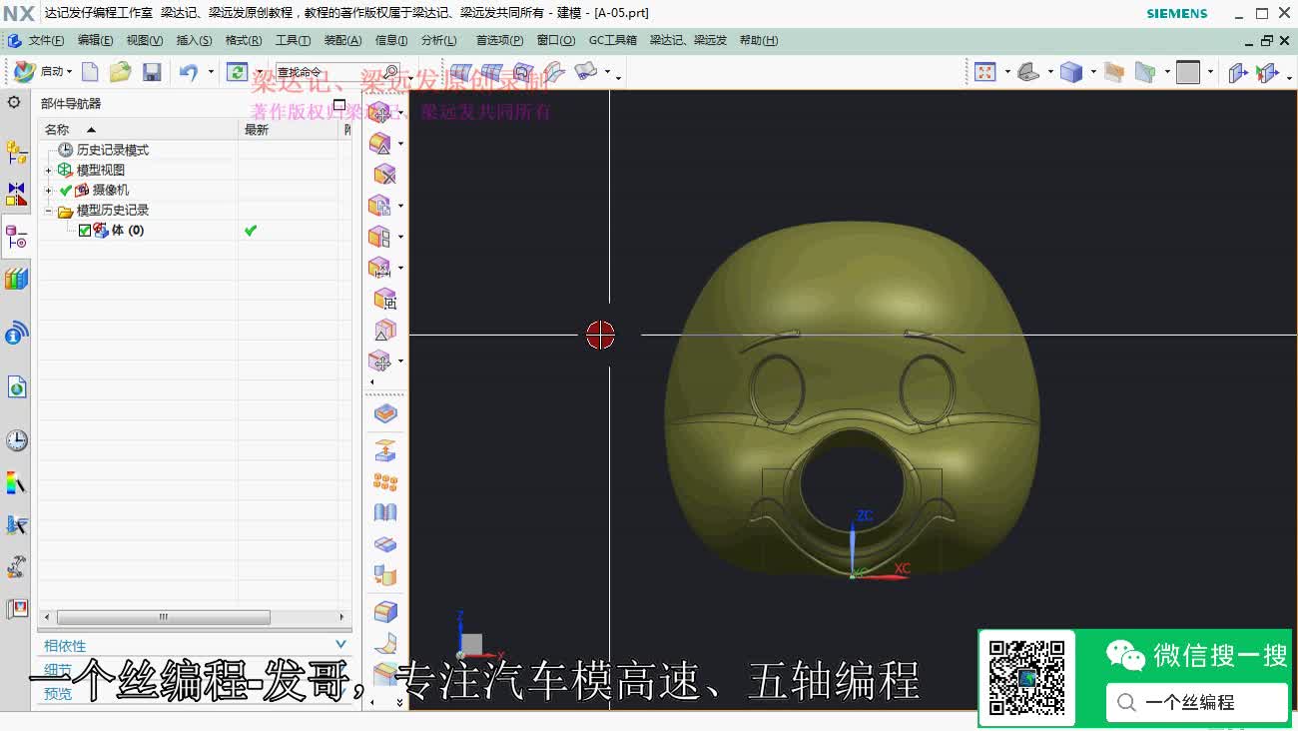1298x731 pixels.
Task: Click the New file icon
Action: point(90,72)
